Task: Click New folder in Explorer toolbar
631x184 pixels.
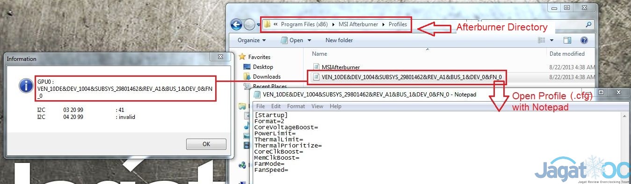Action: [339, 40]
